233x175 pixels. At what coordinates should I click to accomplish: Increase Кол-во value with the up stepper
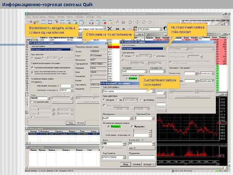[x=153, y=143]
